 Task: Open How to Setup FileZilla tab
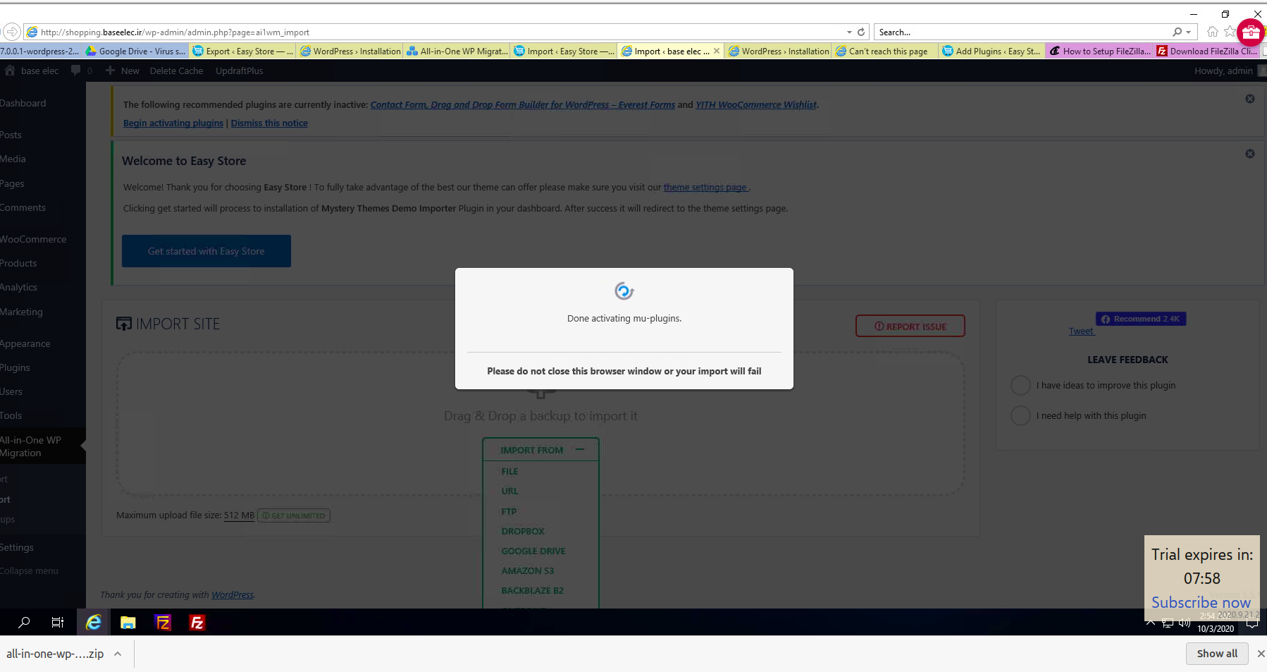(1099, 51)
